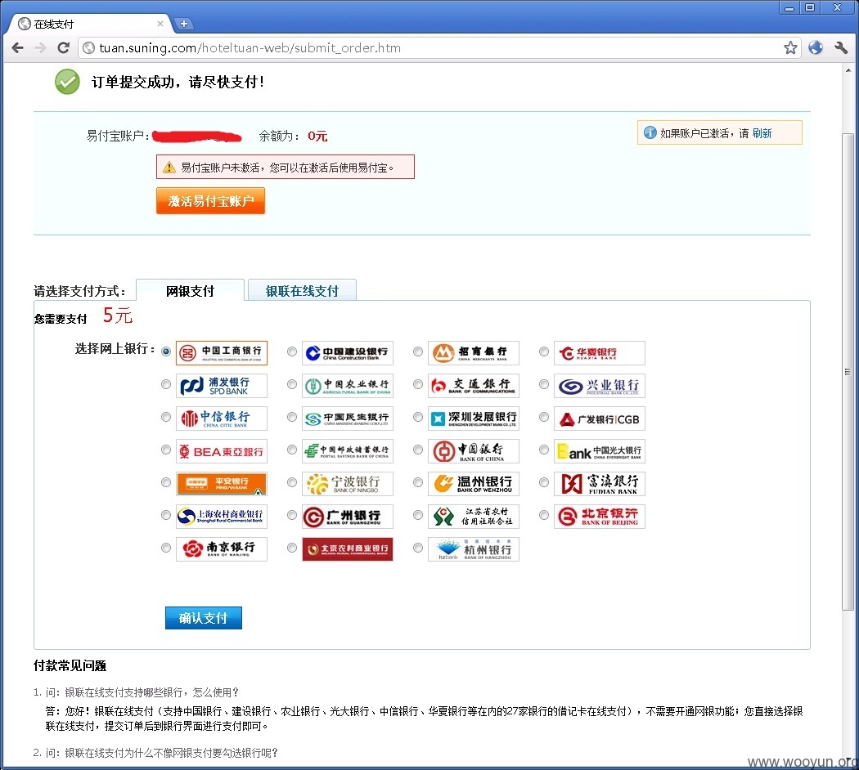This screenshot has width=859, height=770.
Task: Bookmark this page with the star icon
Action: click(790, 47)
